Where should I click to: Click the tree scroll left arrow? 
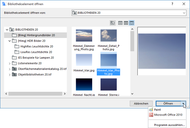pyautogui.click(x=6, y=94)
